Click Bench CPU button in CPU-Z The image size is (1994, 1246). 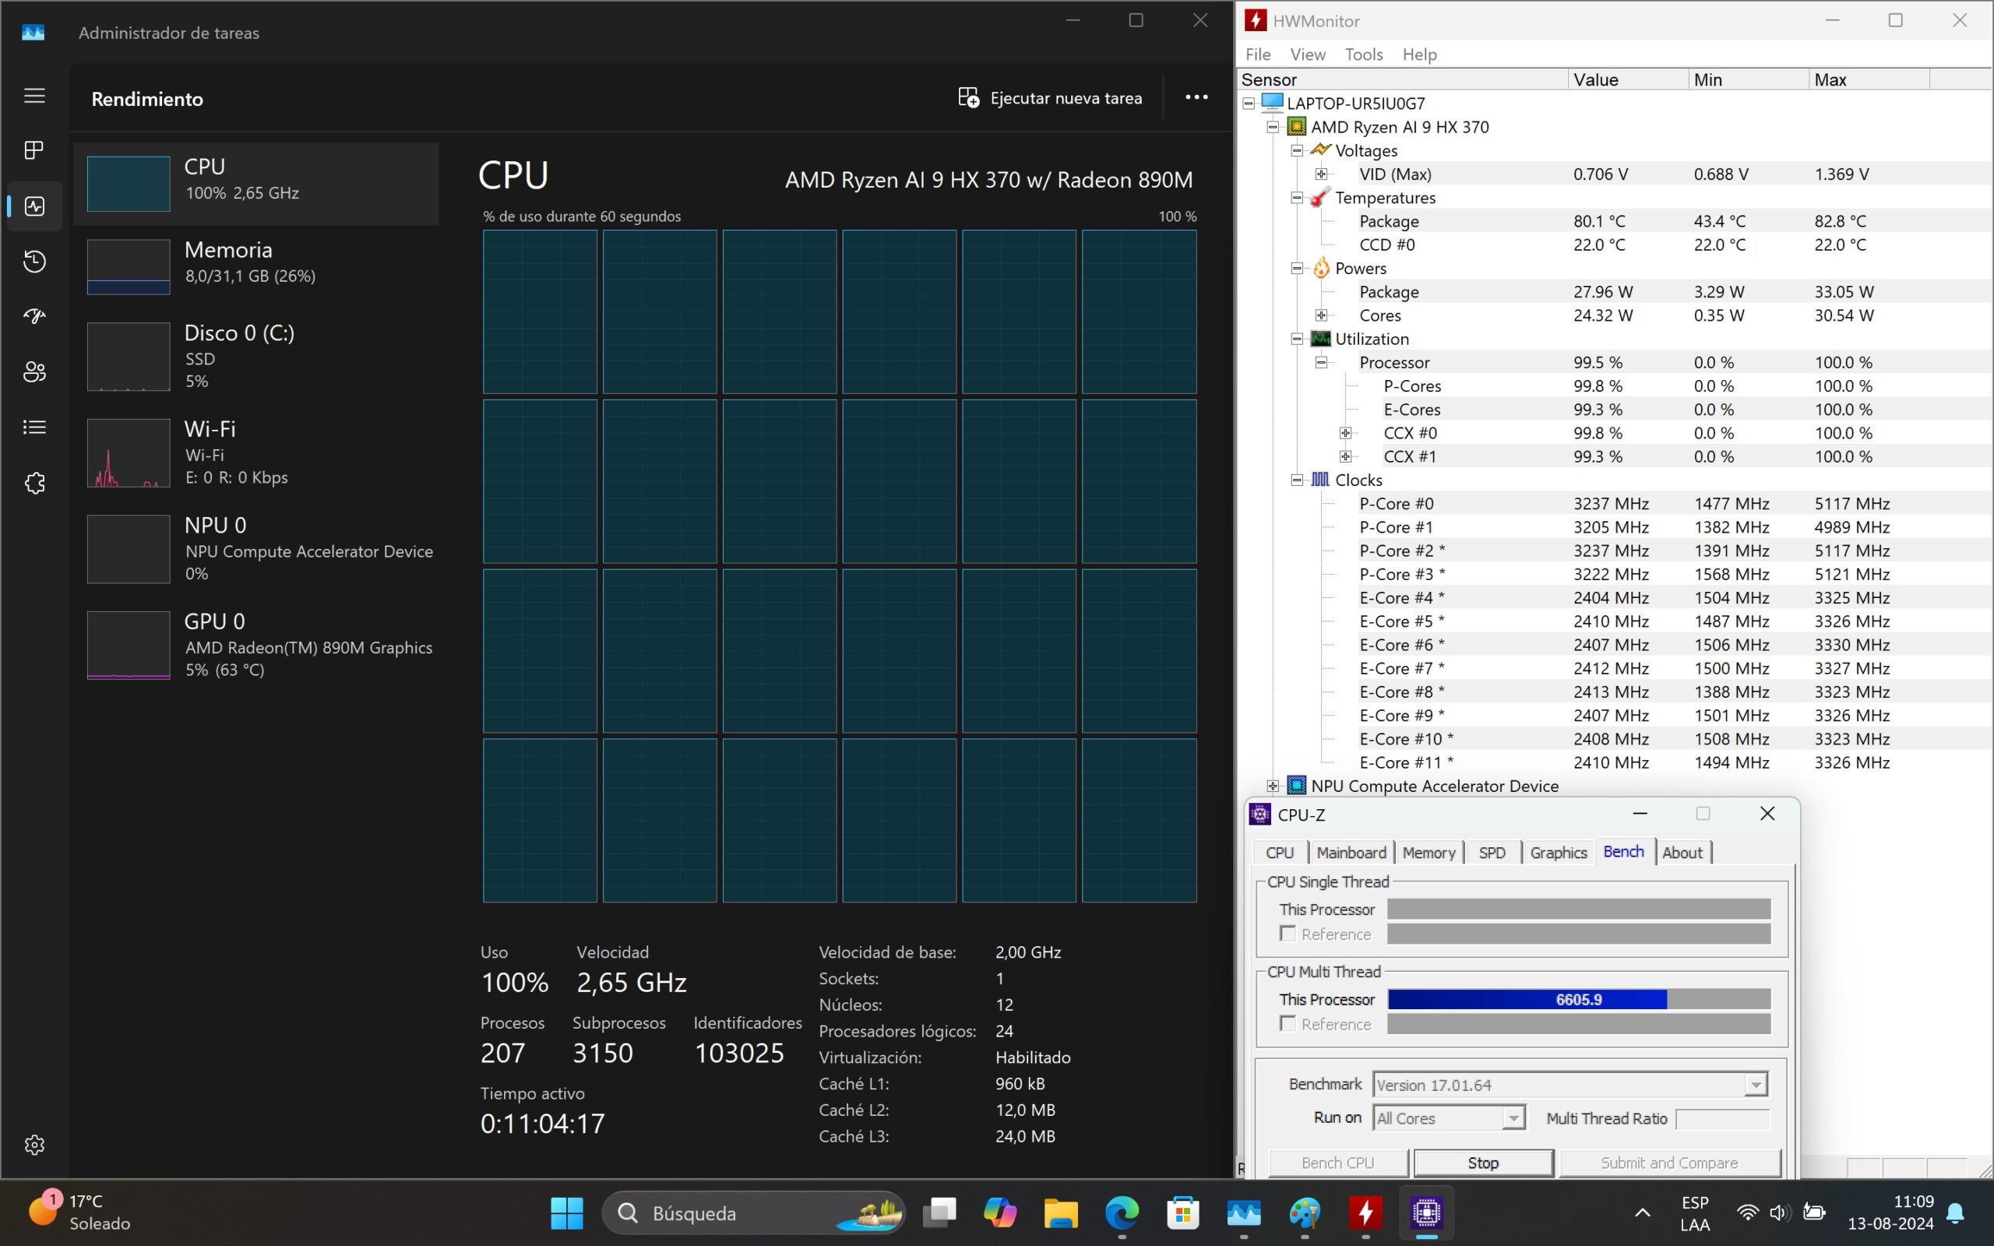(1337, 1163)
